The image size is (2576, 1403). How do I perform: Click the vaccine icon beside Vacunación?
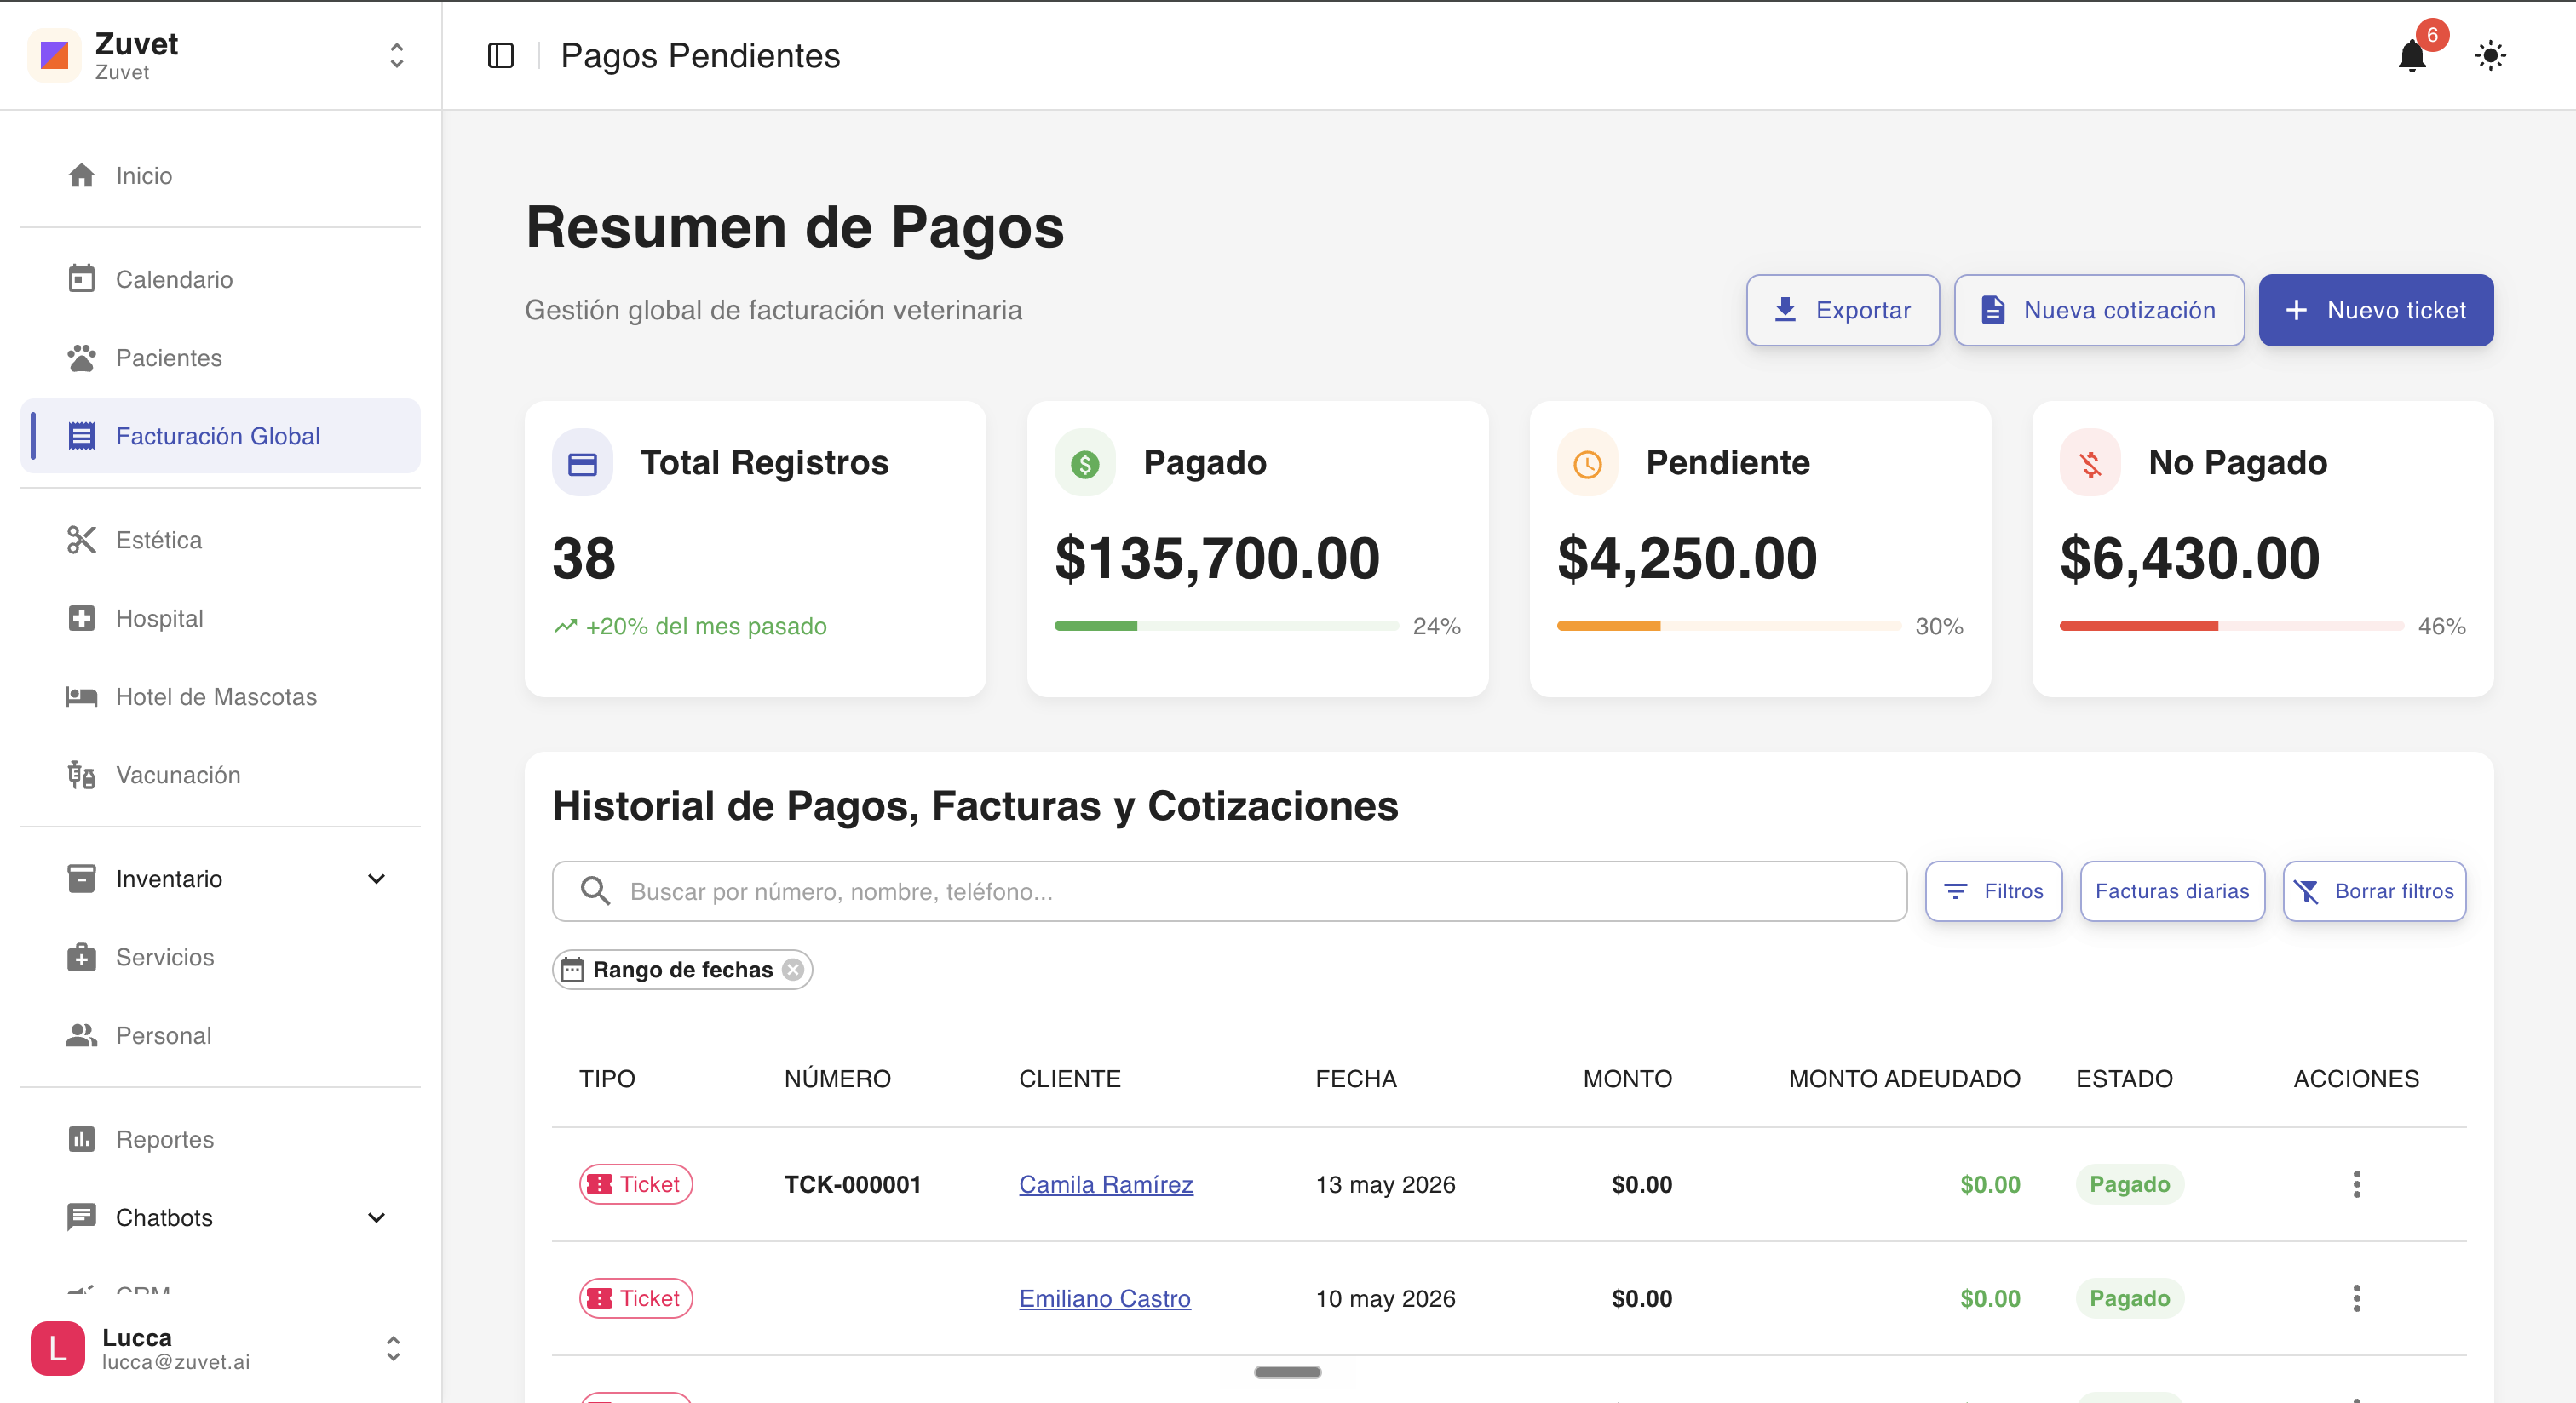81,775
